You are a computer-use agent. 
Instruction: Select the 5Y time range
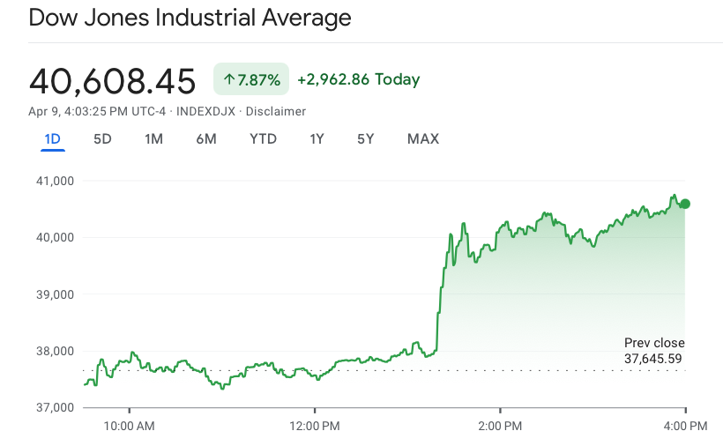click(366, 139)
